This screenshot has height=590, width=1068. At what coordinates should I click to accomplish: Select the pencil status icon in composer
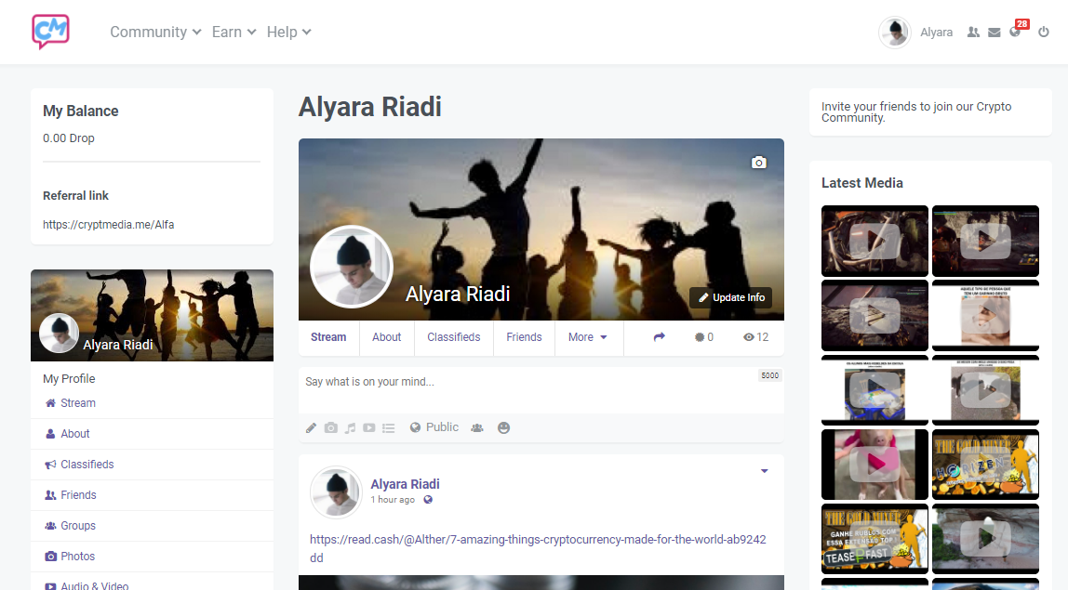(312, 428)
